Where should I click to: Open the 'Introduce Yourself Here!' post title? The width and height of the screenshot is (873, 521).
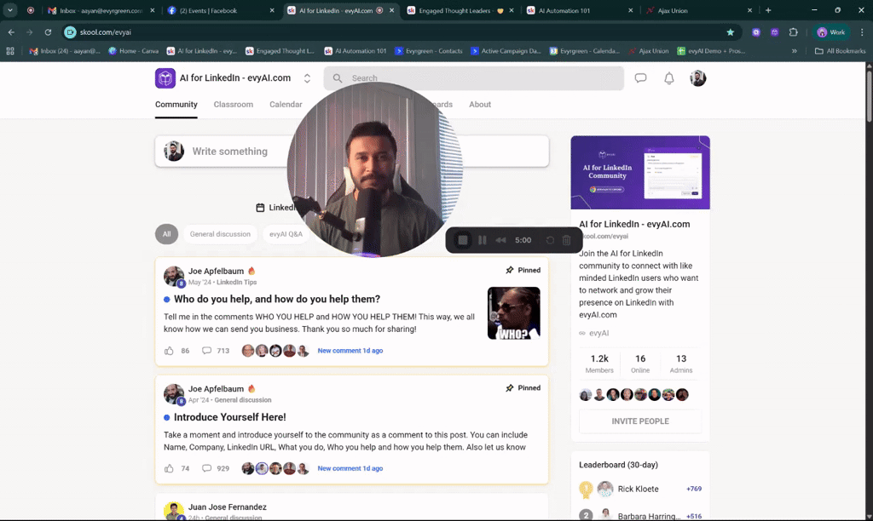point(229,417)
